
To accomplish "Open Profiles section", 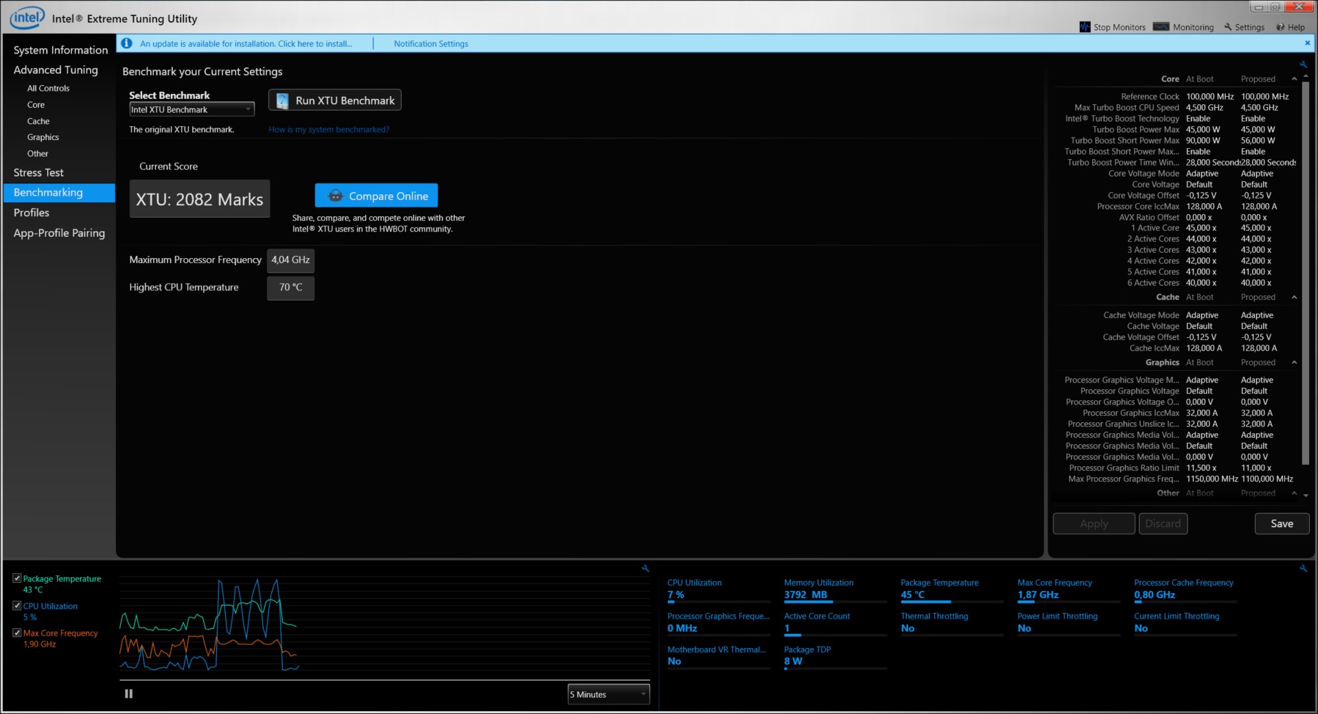I will [32, 213].
